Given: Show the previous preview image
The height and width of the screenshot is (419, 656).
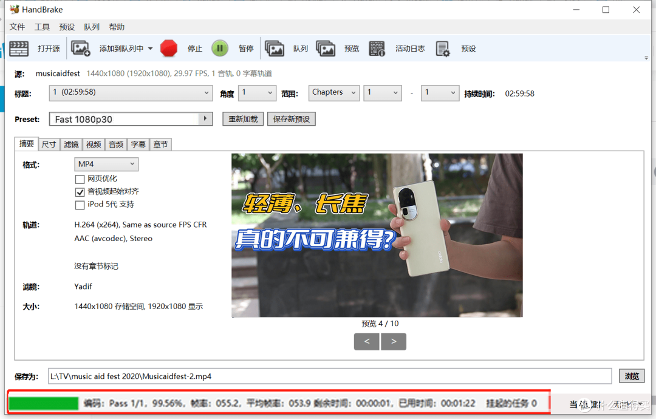Looking at the screenshot, I should click(366, 341).
